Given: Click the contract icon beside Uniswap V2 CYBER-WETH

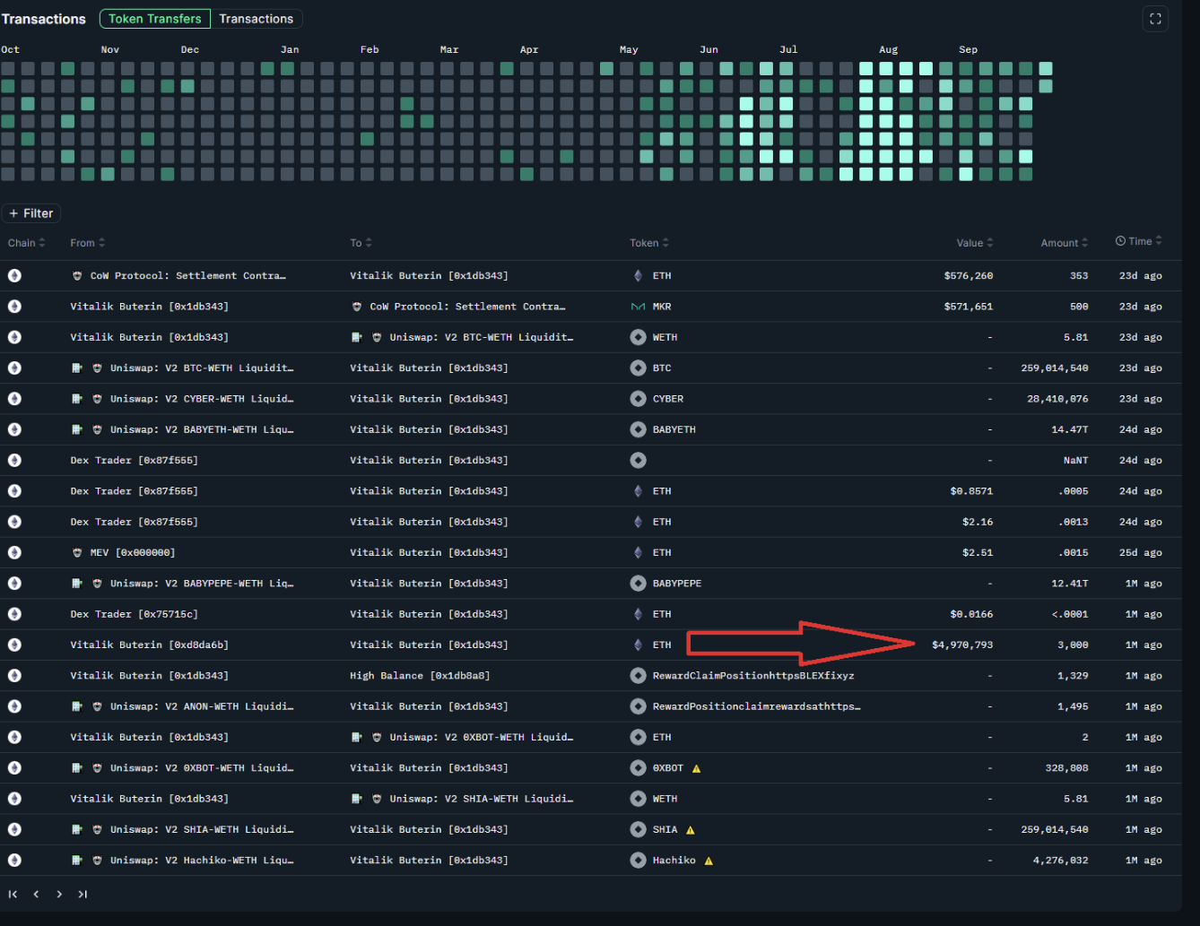Looking at the screenshot, I should coord(77,399).
